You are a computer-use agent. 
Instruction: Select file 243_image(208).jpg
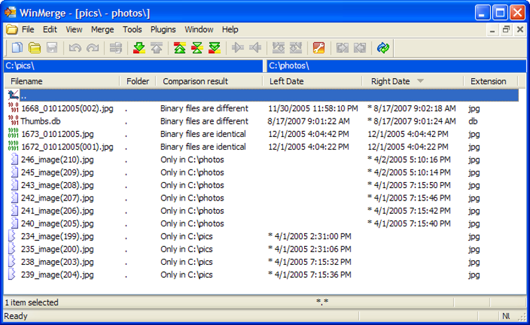(57, 185)
